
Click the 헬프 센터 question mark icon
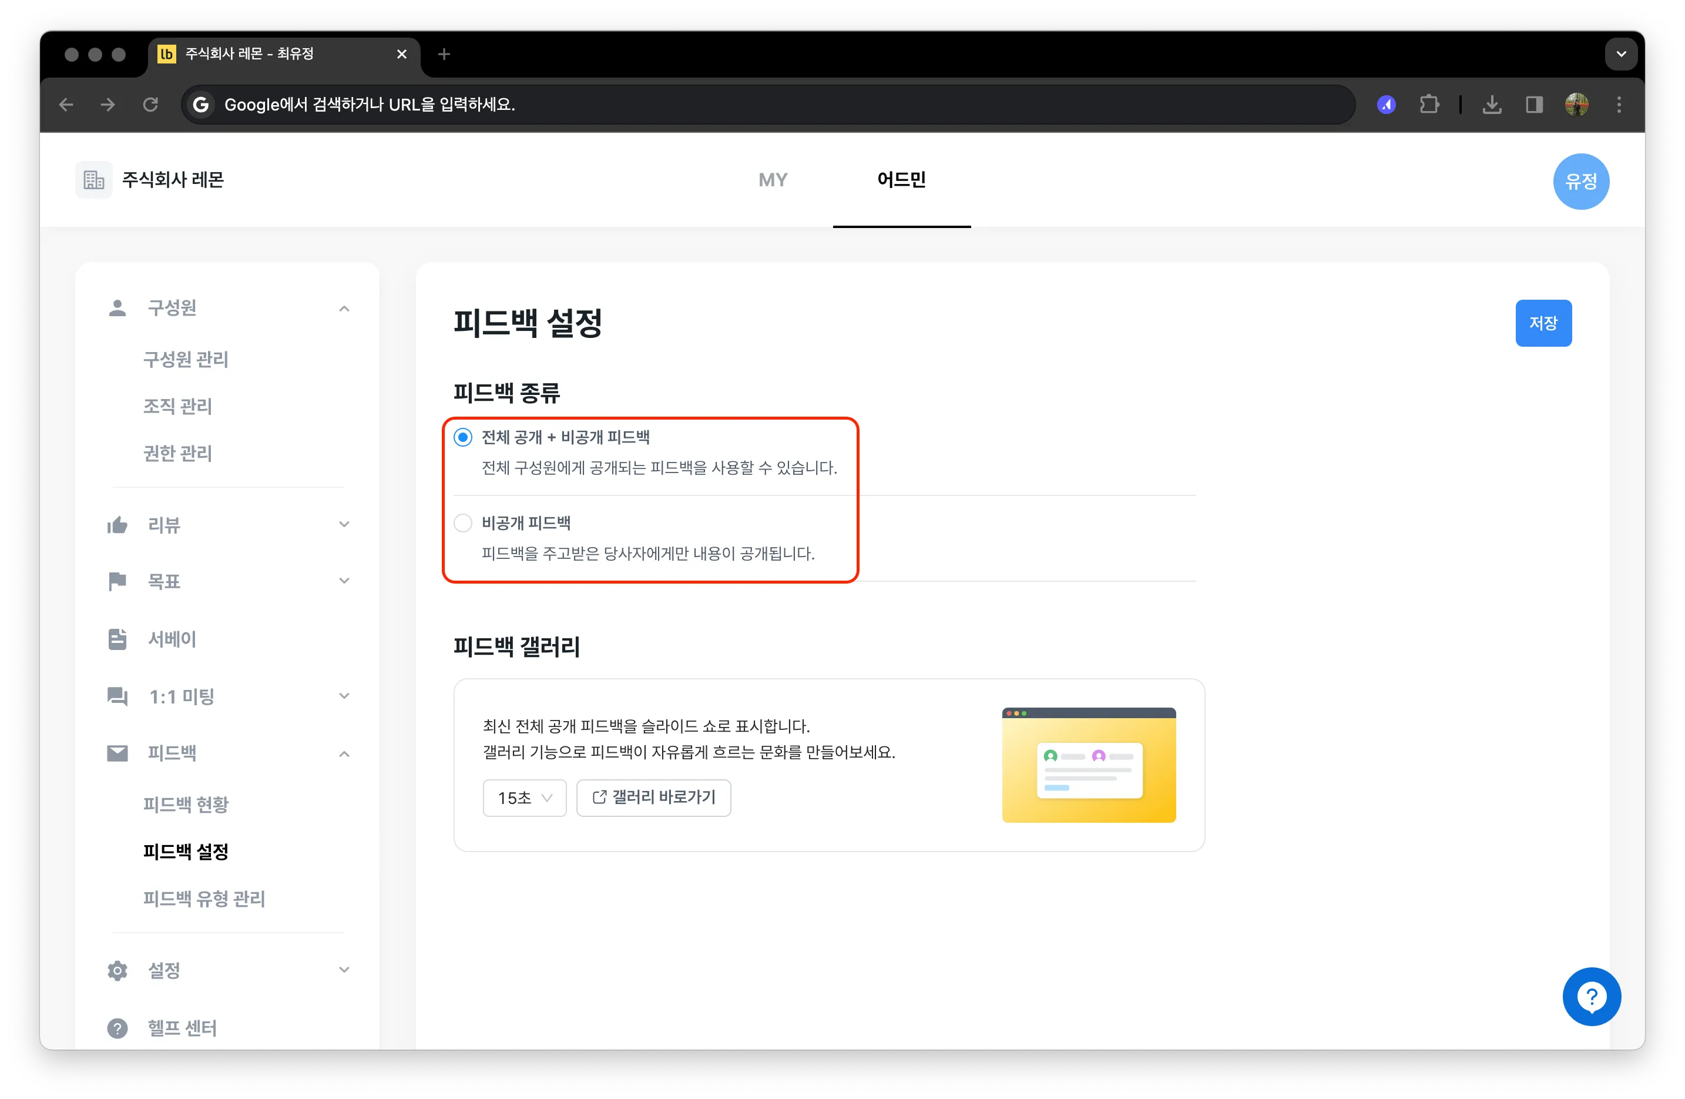point(118,1028)
